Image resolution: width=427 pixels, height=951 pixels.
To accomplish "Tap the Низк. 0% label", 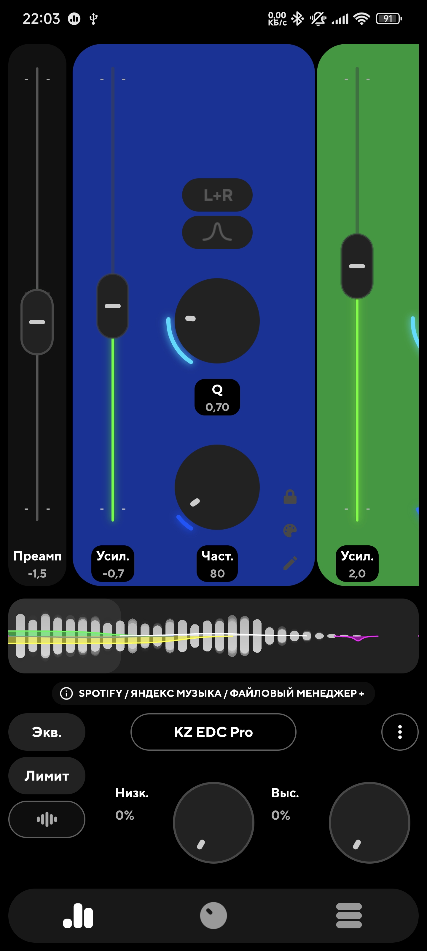I will click(132, 804).
